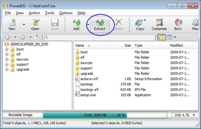Image resolution: width=201 pixels, height=129 pixels.
Task: Open the DVD 4.7G media size dropdown
Action: (x=184, y=115)
